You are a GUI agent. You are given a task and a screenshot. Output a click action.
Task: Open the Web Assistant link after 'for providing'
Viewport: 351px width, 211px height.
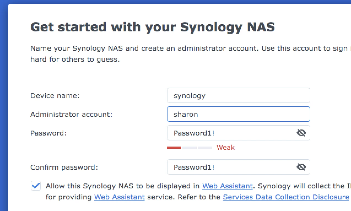[119, 197]
